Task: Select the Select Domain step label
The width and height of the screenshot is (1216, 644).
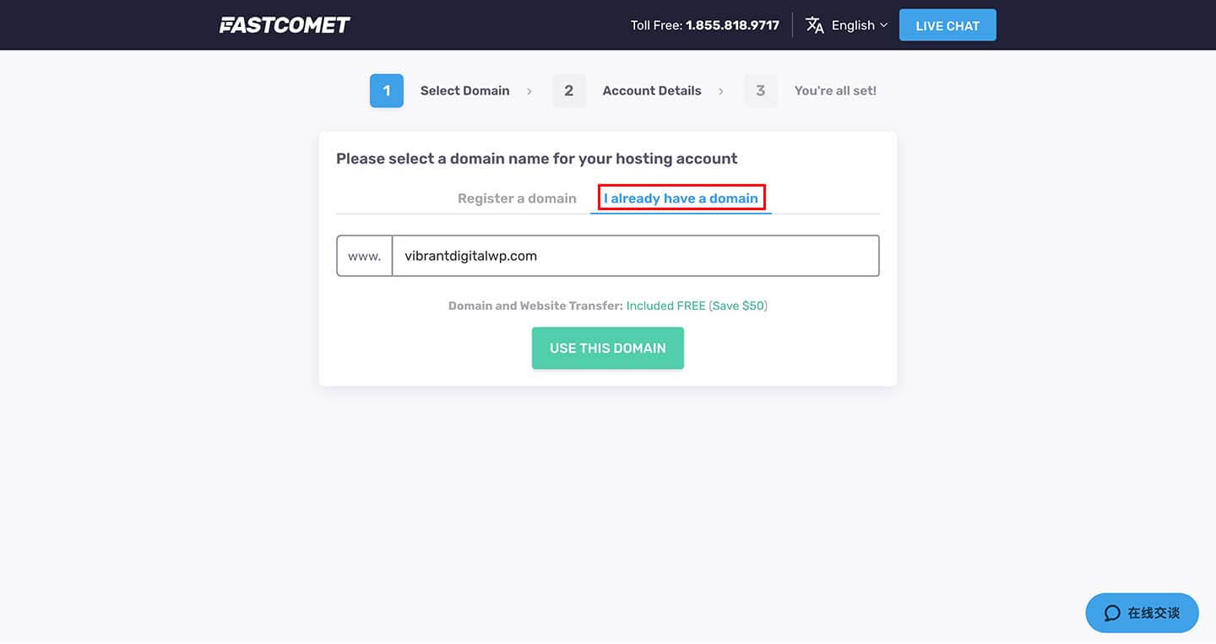Action: click(x=465, y=90)
